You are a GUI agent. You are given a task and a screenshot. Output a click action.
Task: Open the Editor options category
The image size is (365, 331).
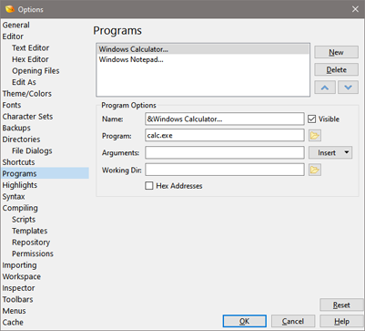[x=13, y=36]
